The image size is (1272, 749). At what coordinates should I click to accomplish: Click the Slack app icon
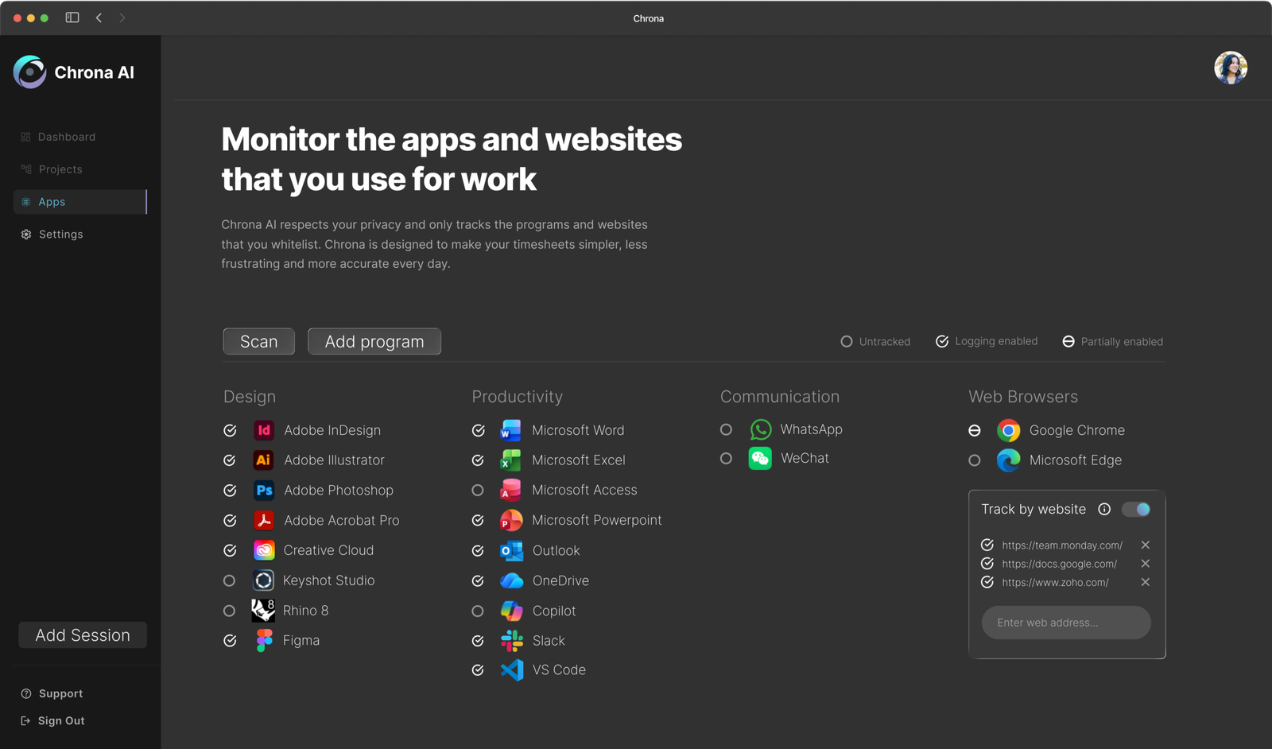pyautogui.click(x=511, y=641)
